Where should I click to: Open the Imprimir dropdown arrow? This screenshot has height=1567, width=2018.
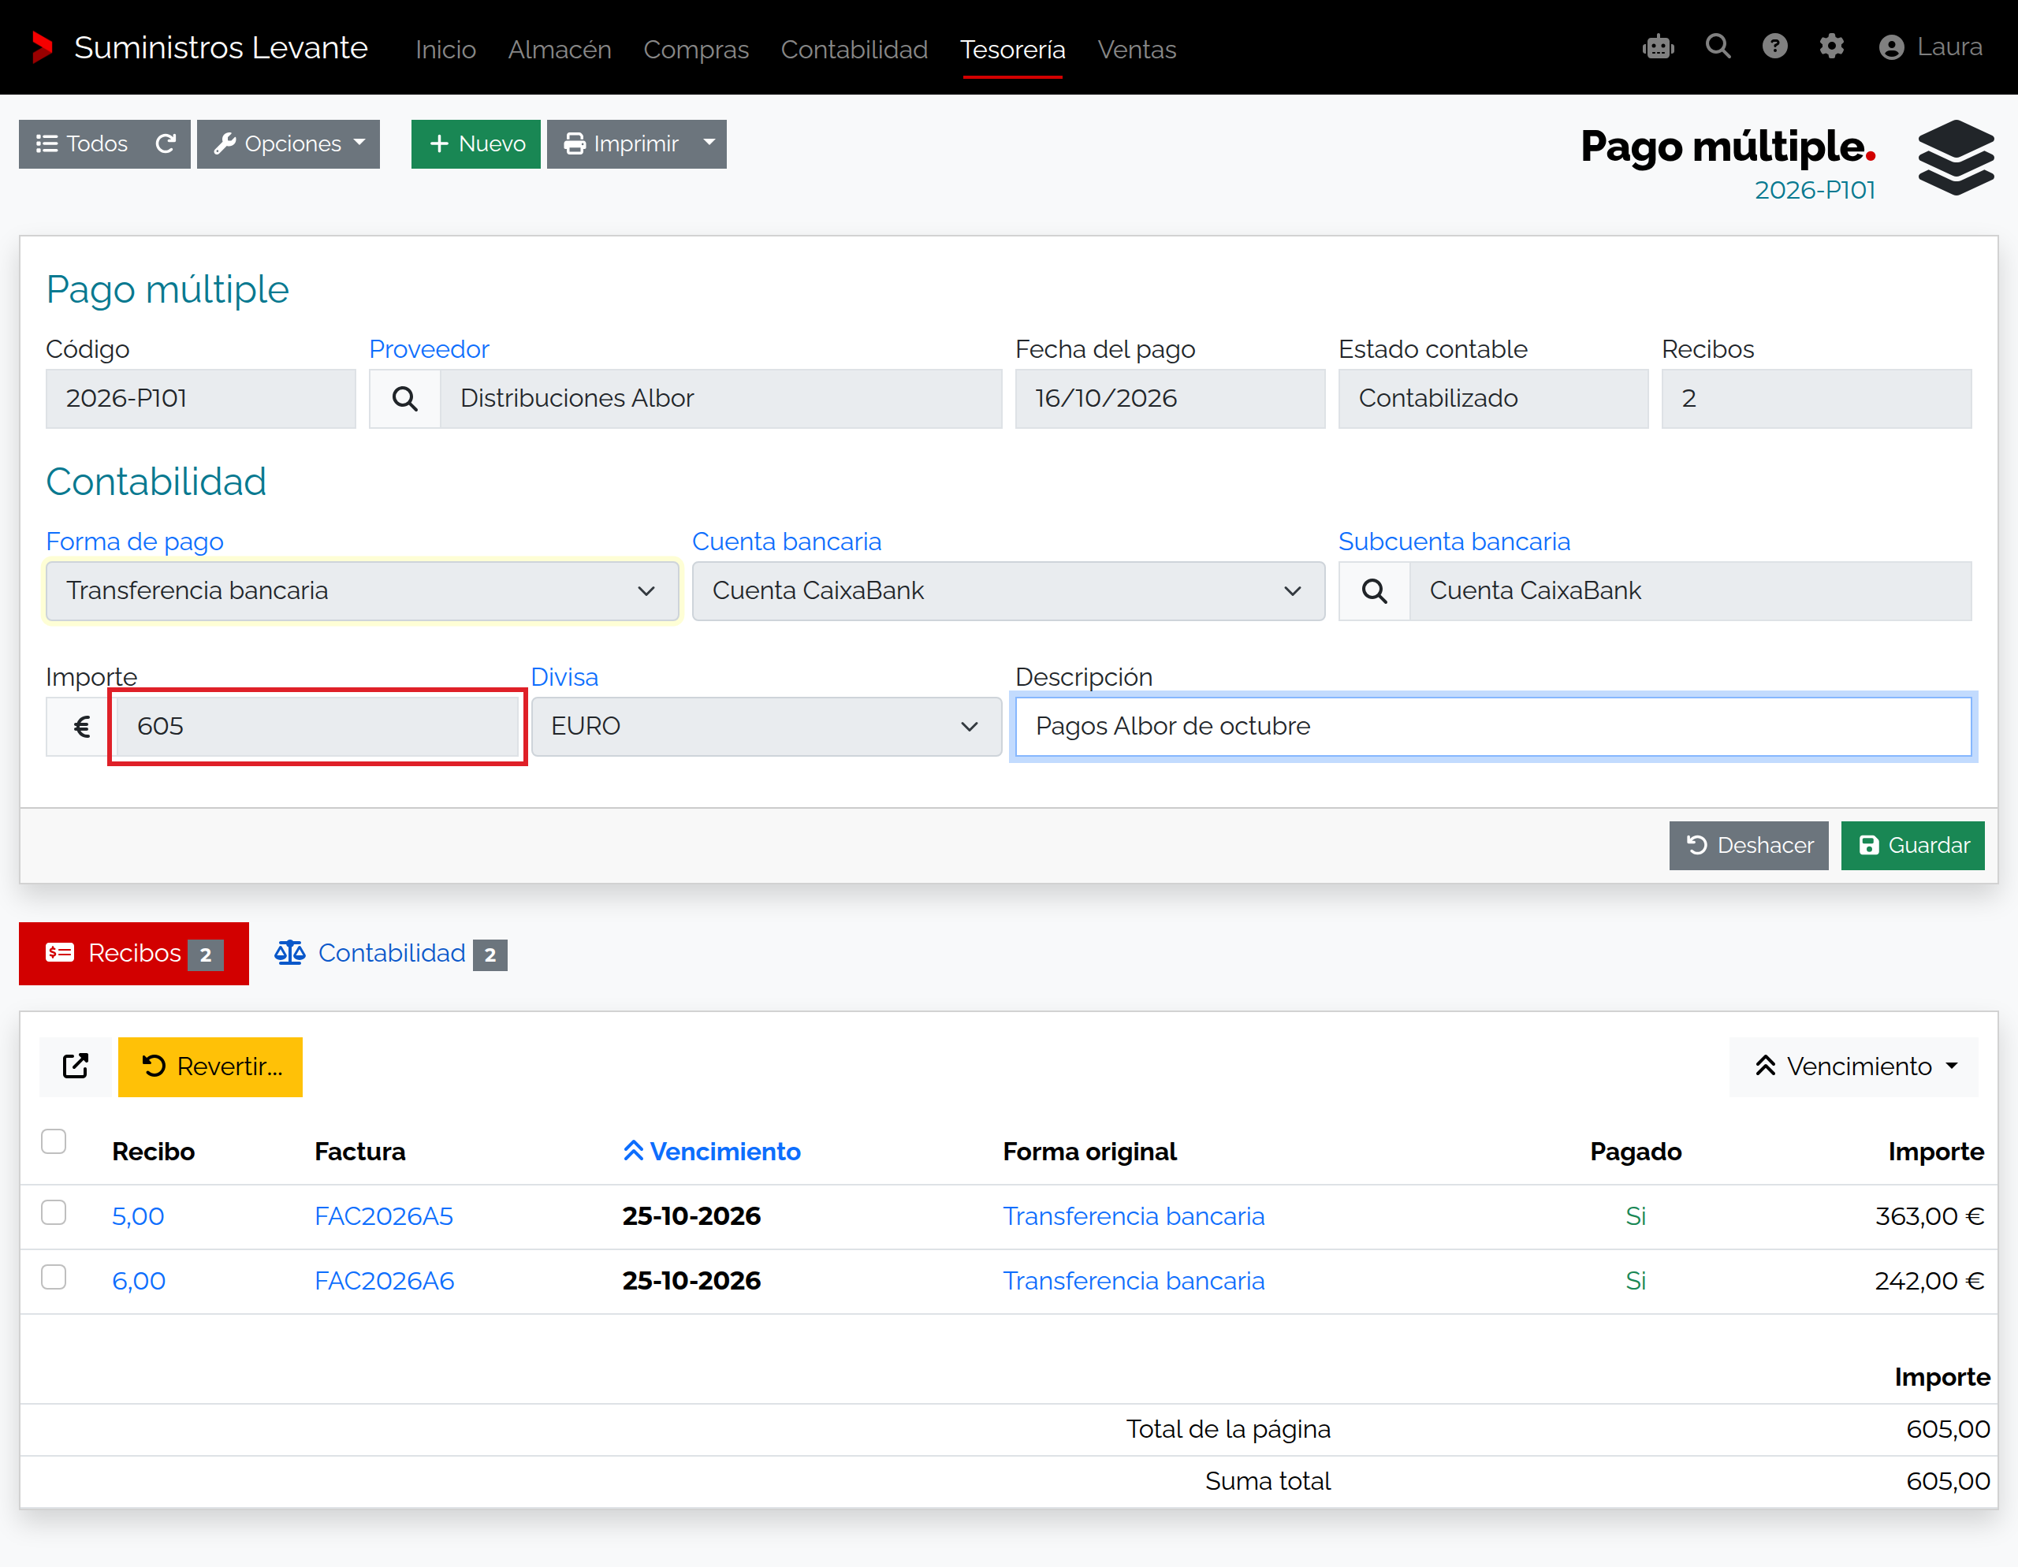(709, 144)
